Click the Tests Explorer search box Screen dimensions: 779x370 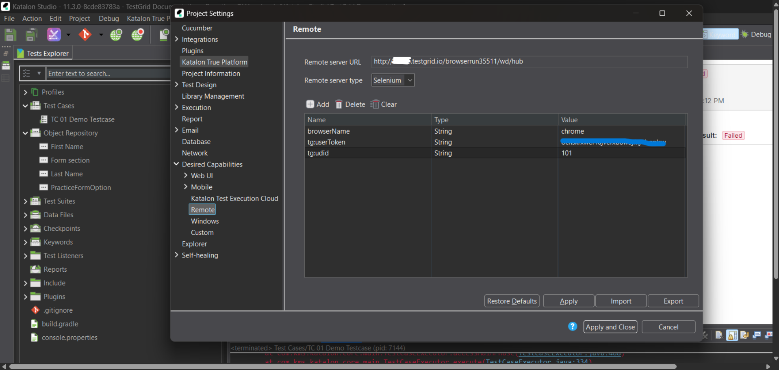pos(108,74)
